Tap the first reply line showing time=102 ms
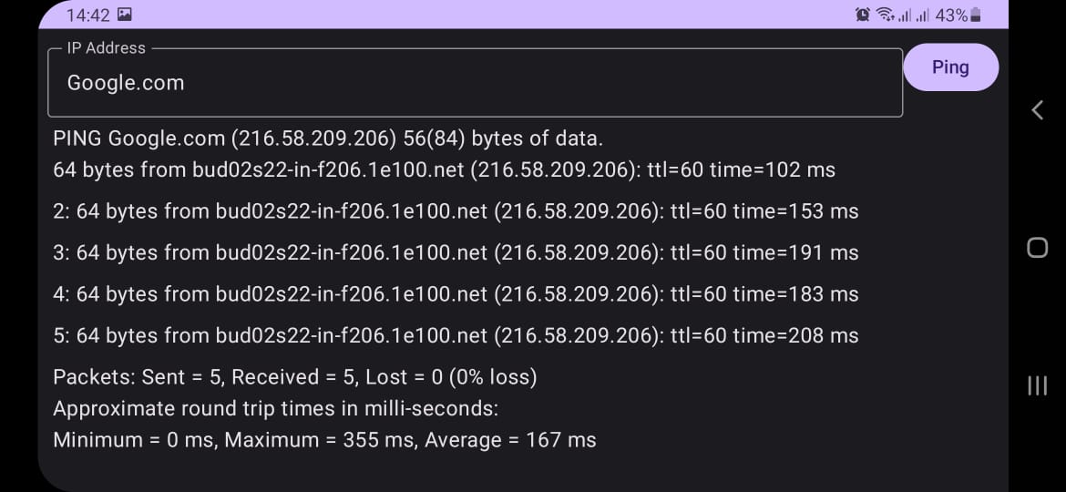The image size is (1066, 492). pyautogui.click(x=444, y=169)
